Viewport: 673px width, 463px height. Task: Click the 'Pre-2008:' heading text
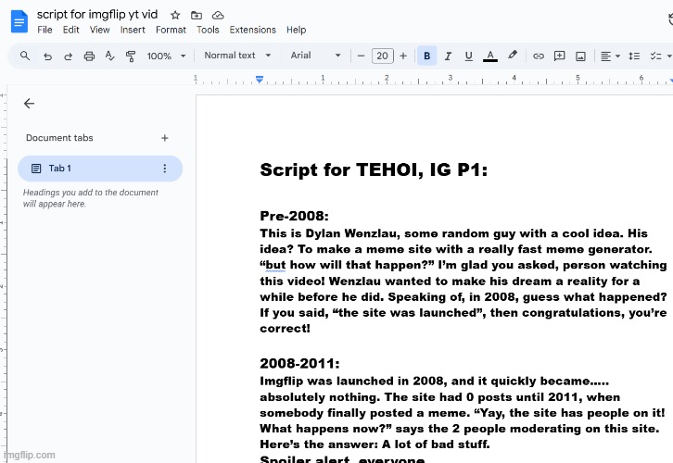[295, 216]
